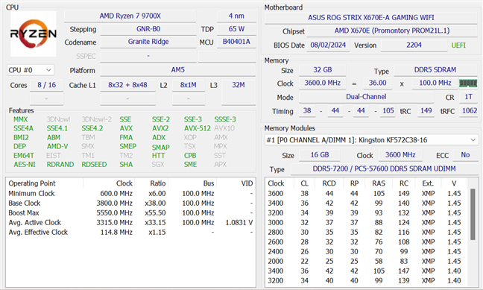Click the 8x1M L2 cache value
The image size is (483, 290).
pos(189,85)
